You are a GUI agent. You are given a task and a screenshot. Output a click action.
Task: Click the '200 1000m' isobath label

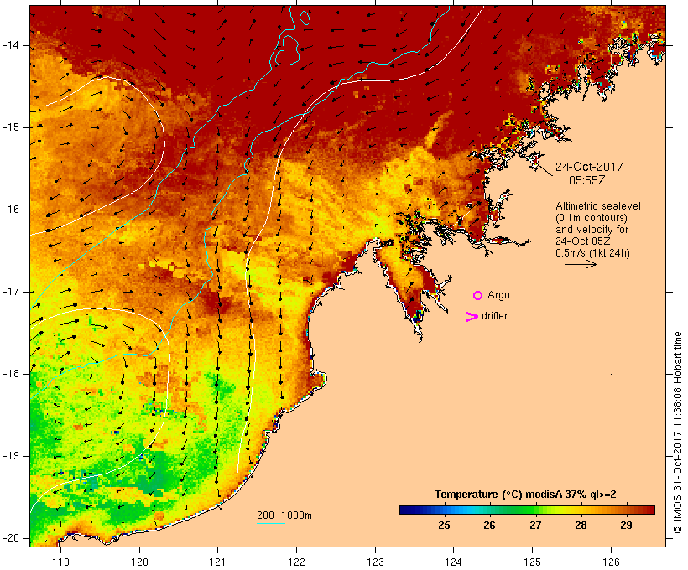pos(284,516)
